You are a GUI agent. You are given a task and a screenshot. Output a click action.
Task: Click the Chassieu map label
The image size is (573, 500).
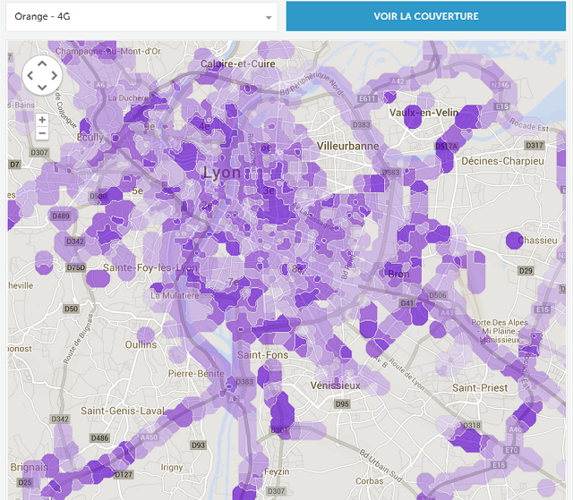[x=537, y=241]
